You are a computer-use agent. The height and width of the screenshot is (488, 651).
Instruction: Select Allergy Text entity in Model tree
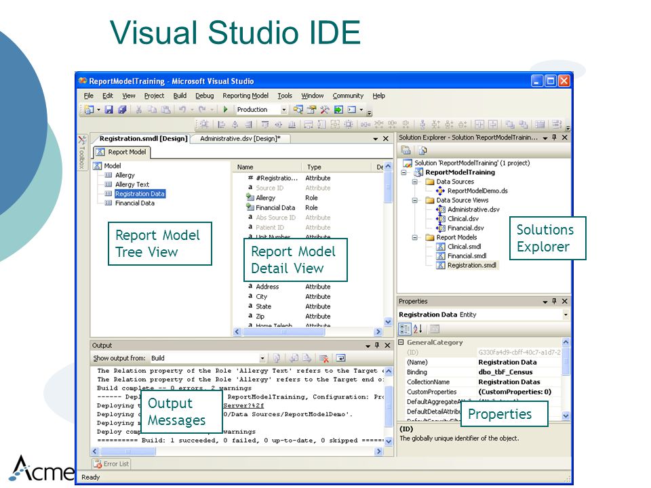(132, 184)
